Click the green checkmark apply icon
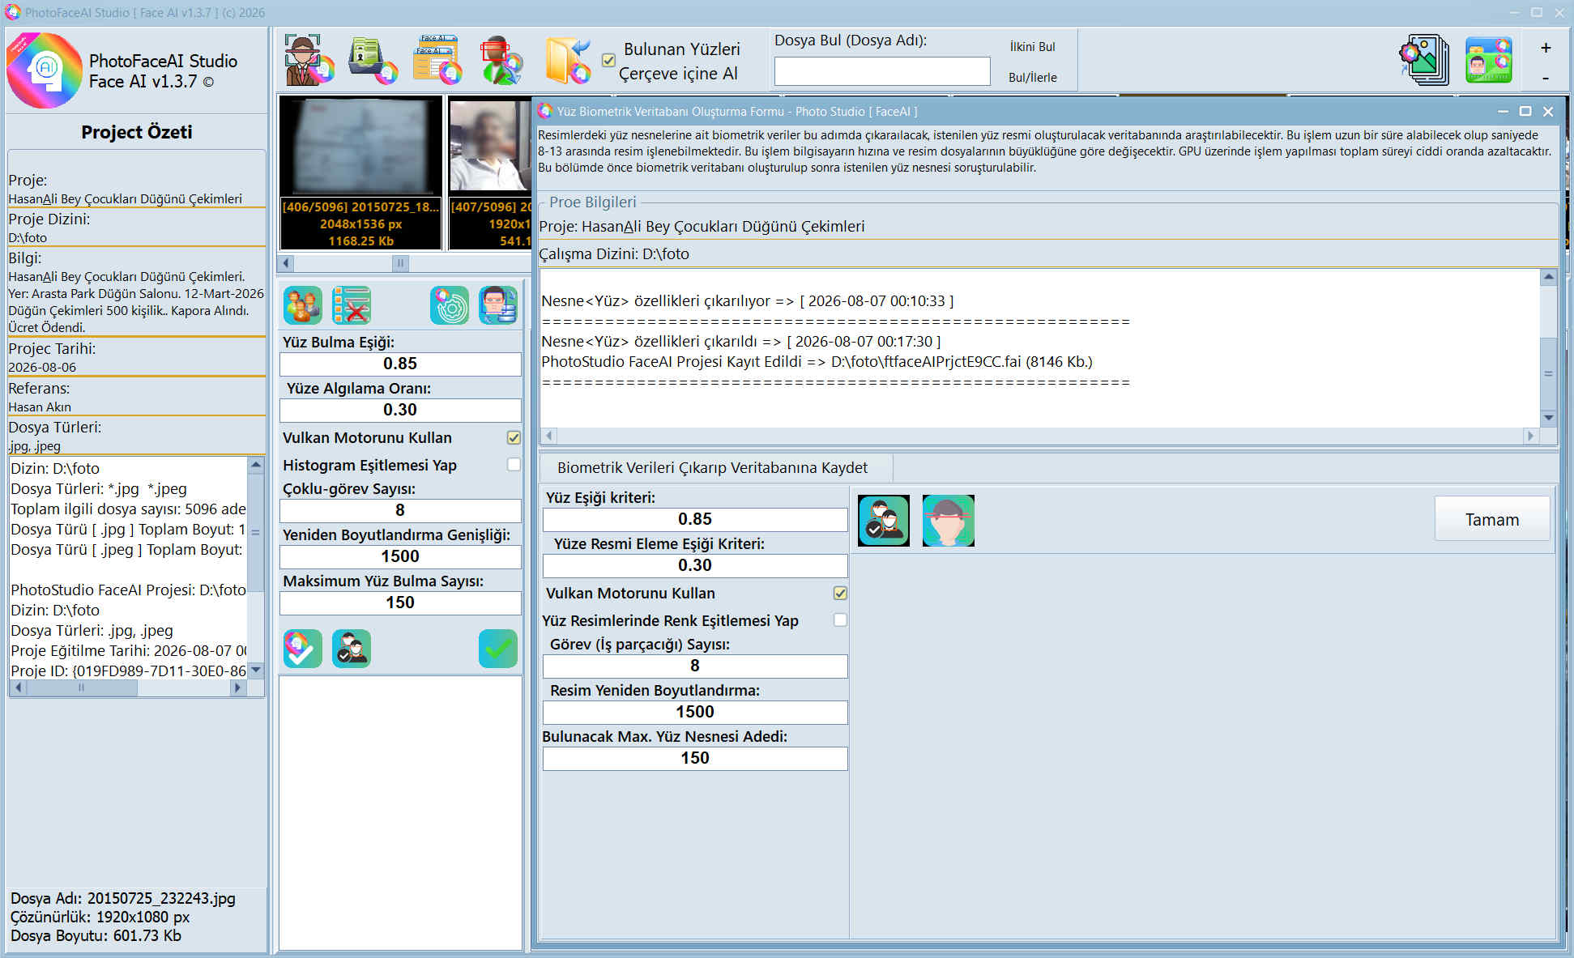 coord(498,649)
